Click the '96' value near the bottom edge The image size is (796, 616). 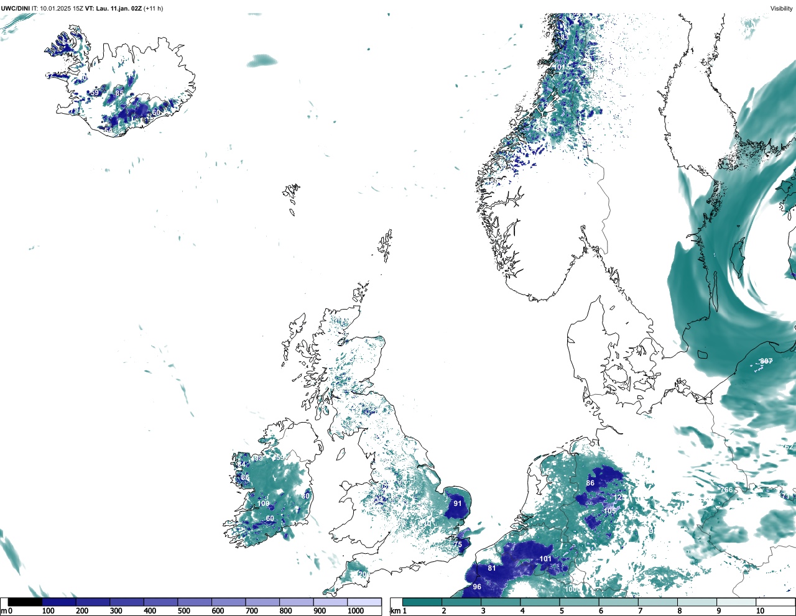click(477, 587)
